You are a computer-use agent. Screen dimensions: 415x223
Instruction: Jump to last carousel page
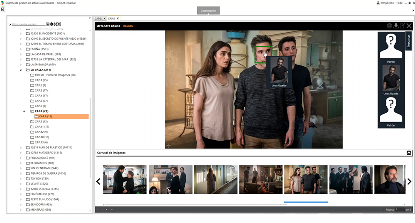point(111,209)
